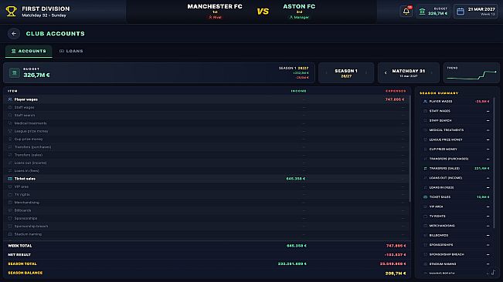The image size is (503, 282).
Task: Click Loans Out (Income) in Season Summary
Action: tap(446, 178)
